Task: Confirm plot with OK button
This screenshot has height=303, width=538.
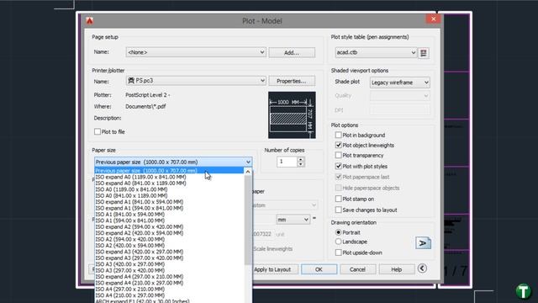Action: (x=319, y=269)
